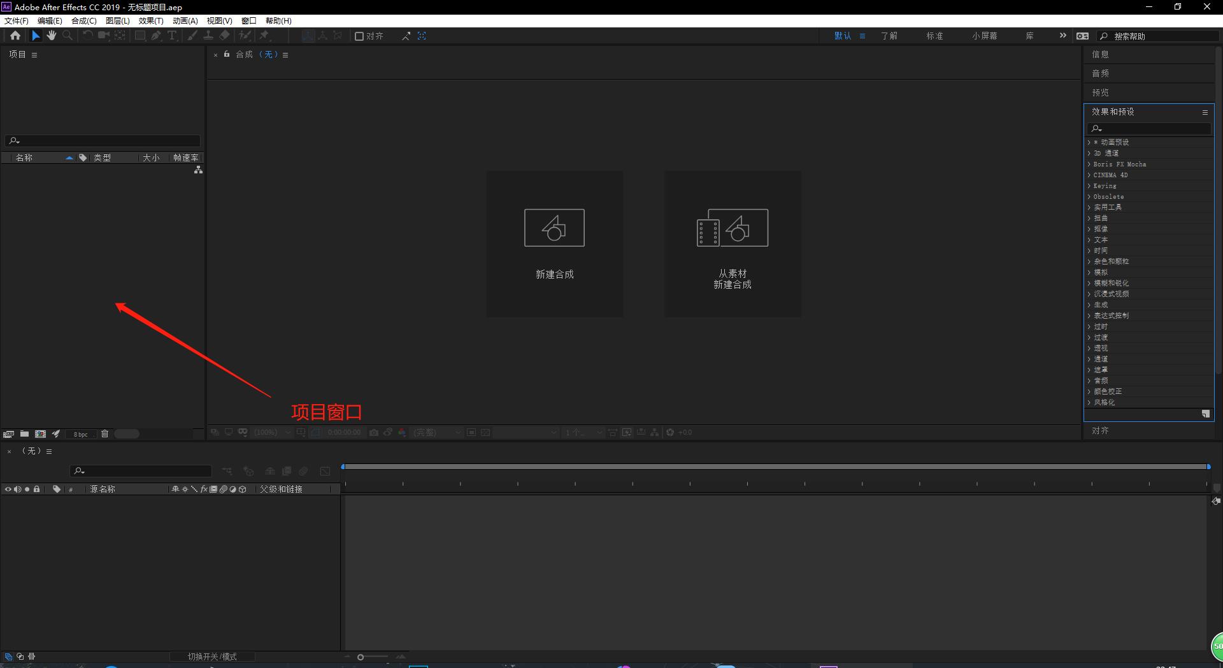Viewport: 1223px width, 668px height.
Task: Select the Rectangle shape tool
Action: tap(140, 36)
